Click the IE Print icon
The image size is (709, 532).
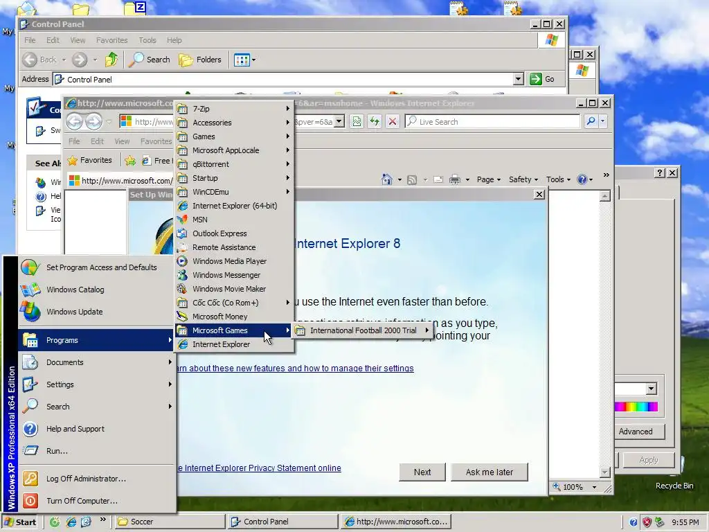tap(455, 179)
